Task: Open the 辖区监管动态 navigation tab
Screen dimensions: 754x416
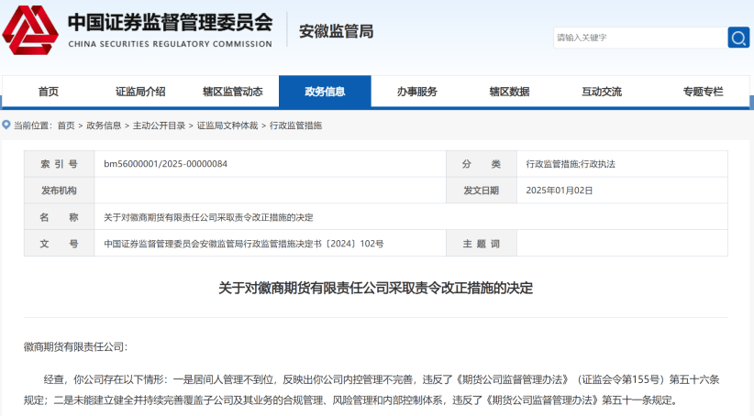Action: pyautogui.click(x=233, y=92)
